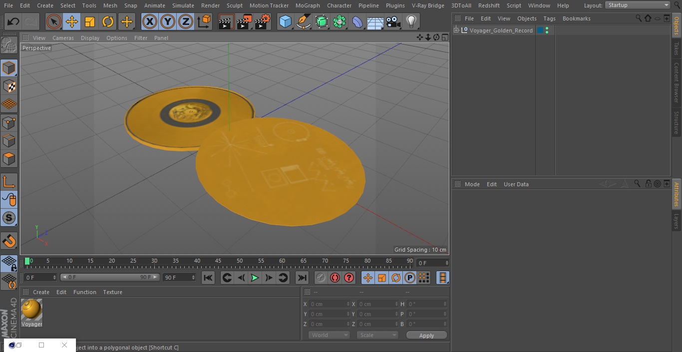The height and width of the screenshot is (352, 682).
Task: Activate the Rotate tool
Action: (x=108, y=22)
